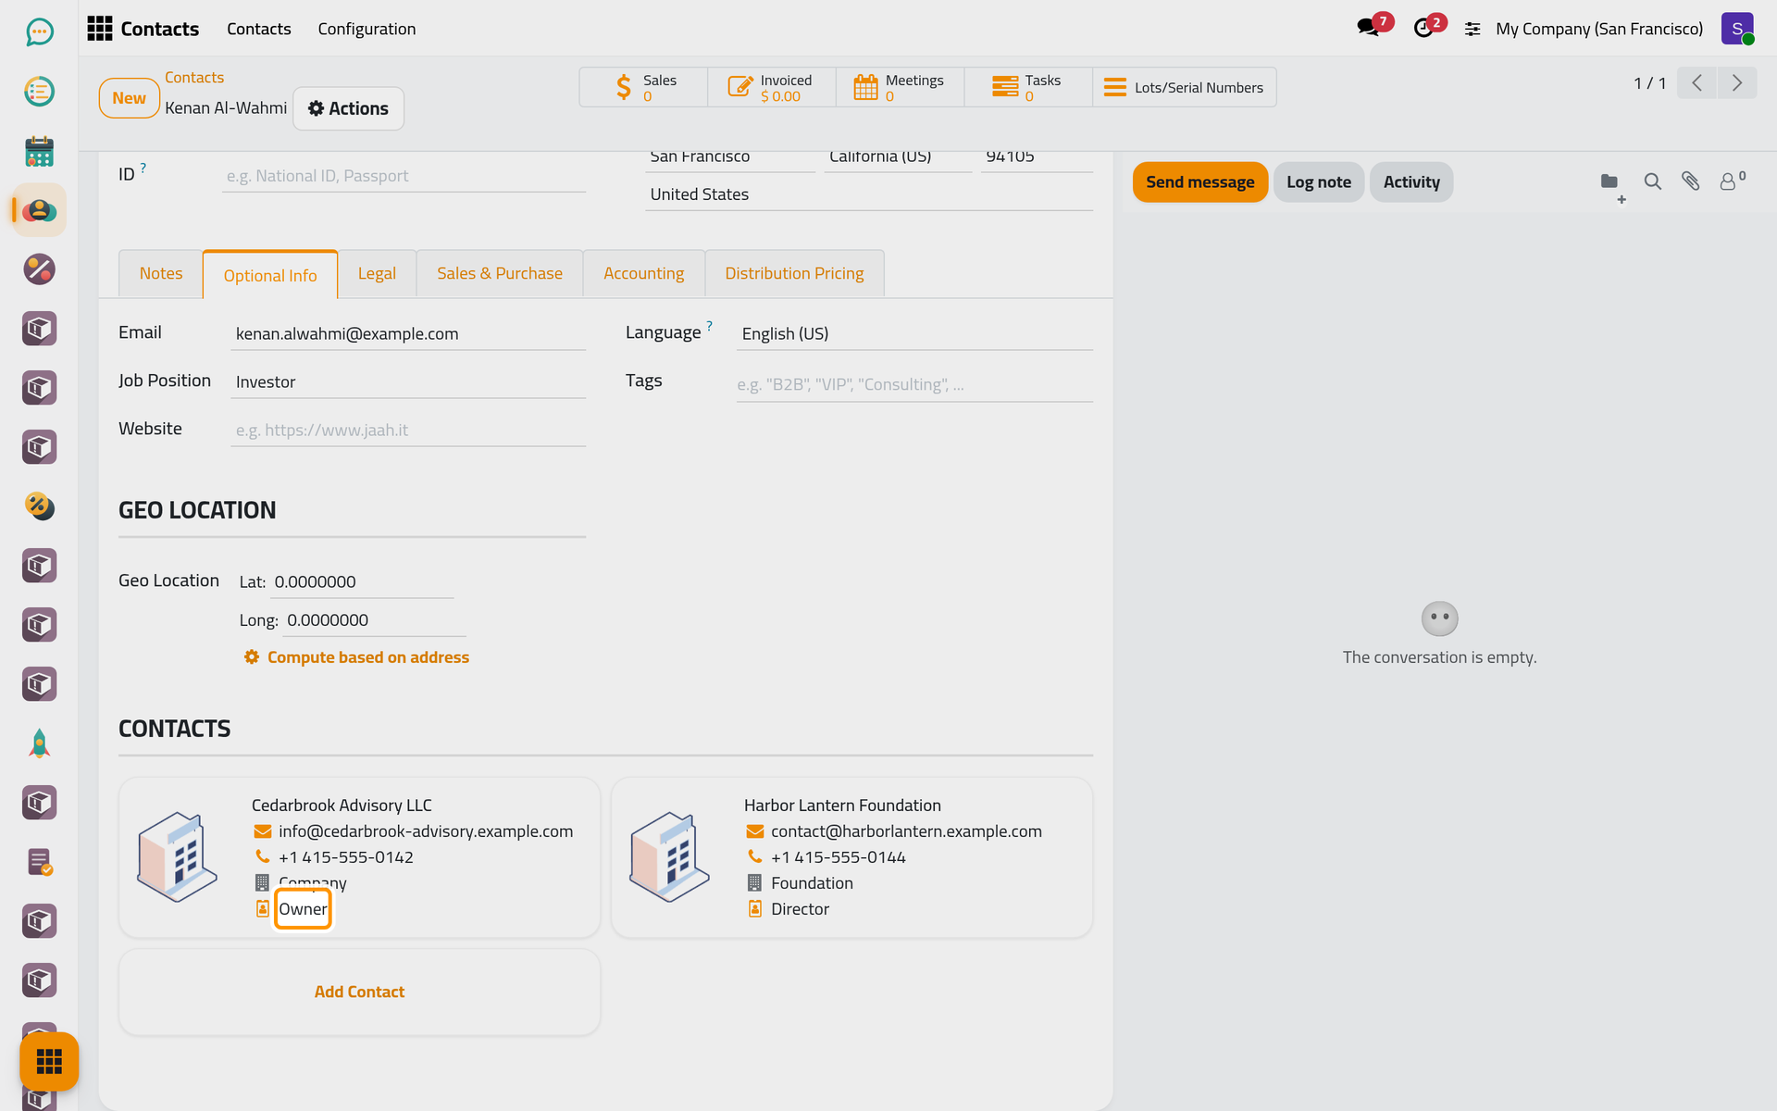Open the Language dropdown field
Viewport: 1777px width, 1111px height.
pyautogui.click(x=914, y=333)
